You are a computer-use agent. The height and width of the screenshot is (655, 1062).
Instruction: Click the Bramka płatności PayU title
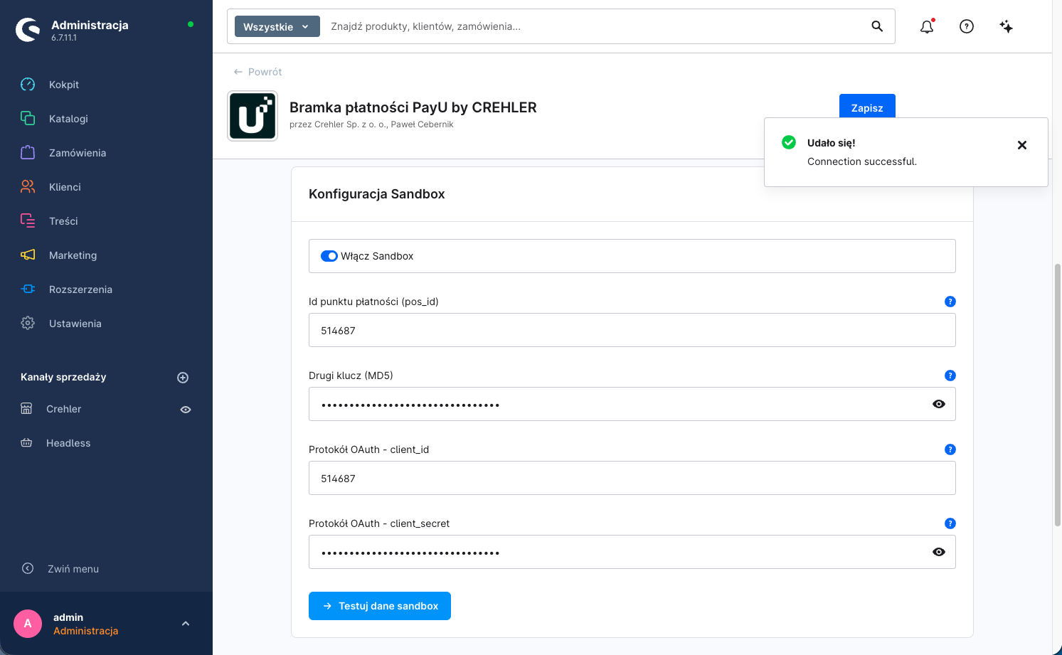pyautogui.click(x=413, y=107)
